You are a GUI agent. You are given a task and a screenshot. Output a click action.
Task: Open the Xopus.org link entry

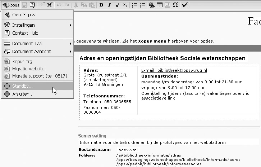(37, 61)
